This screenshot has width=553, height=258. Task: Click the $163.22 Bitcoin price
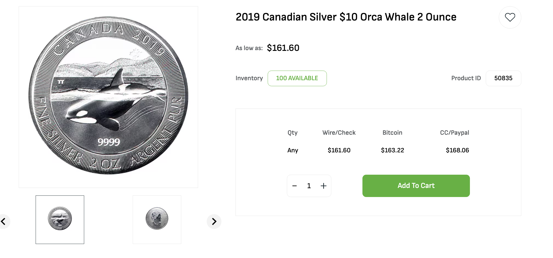tap(392, 150)
